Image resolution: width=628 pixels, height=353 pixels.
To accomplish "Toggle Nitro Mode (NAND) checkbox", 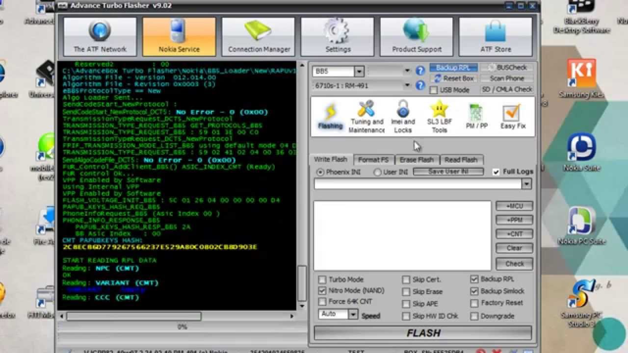I will tap(322, 291).
